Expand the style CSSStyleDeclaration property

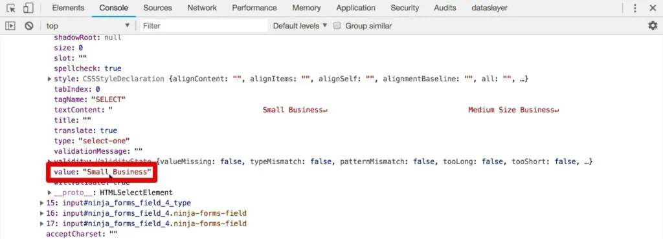coord(49,79)
